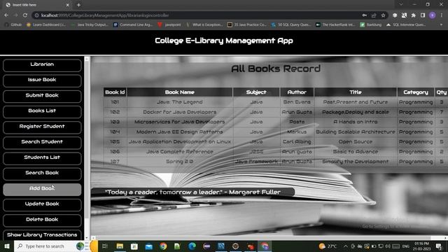Screen dimensions: 448x252
Task: Click the share page icon
Action: click(374, 15)
